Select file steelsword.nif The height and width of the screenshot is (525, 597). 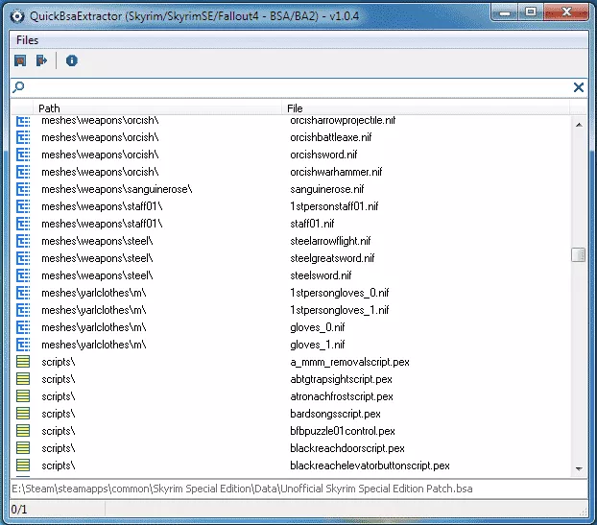click(321, 275)
